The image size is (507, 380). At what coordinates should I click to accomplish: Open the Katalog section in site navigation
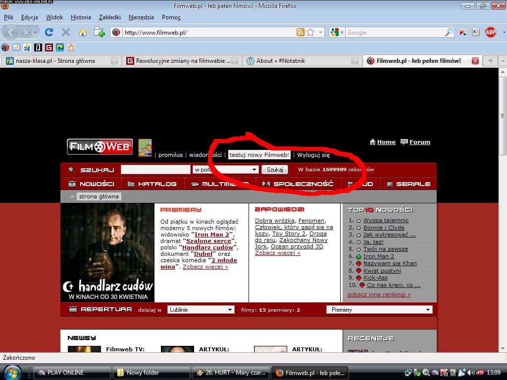(152, 184)
